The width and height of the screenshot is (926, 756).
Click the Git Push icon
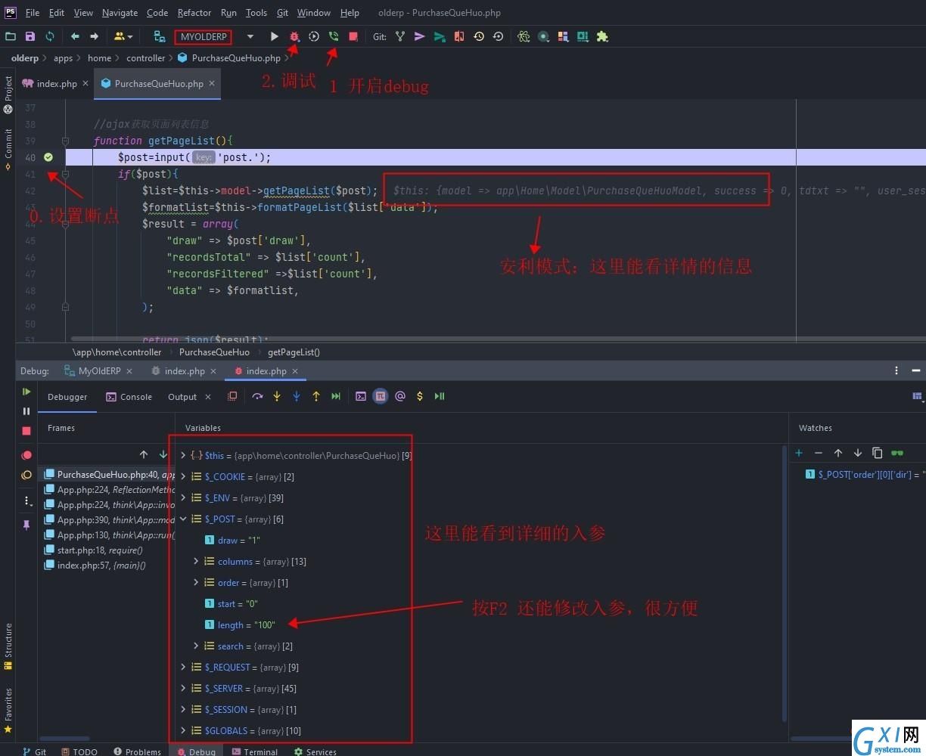click(440, 36)
